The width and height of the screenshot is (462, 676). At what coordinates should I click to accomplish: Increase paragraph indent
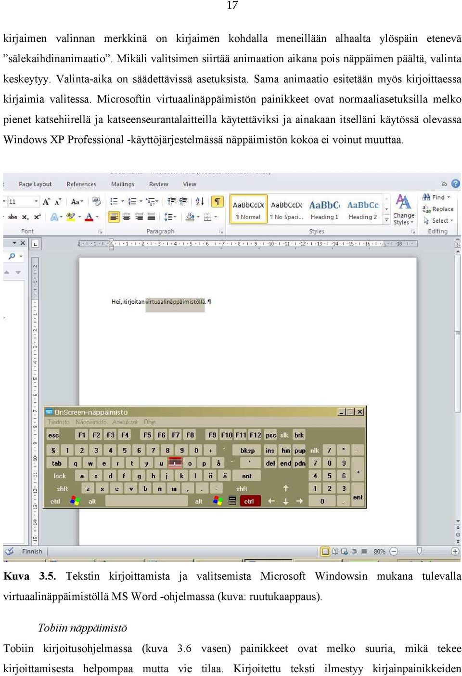(183, 201)
